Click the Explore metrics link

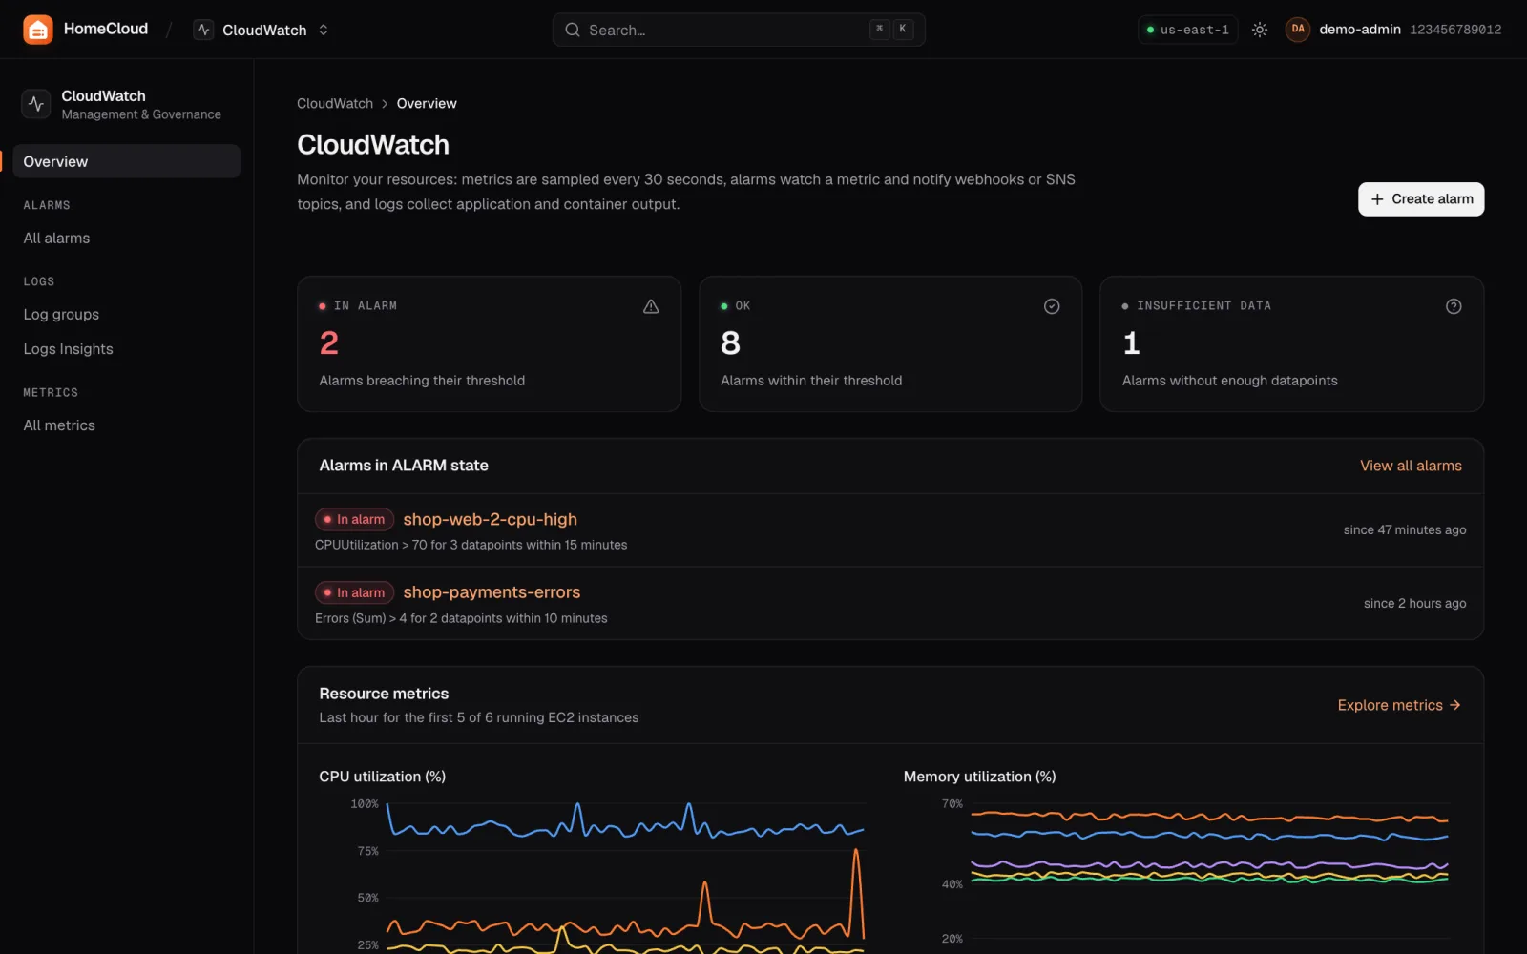1399,705
